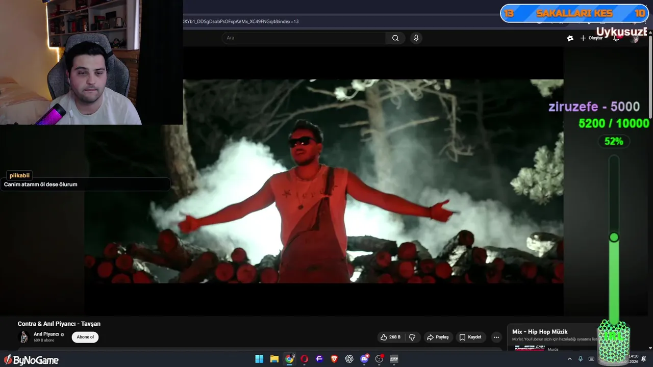
Task: Click the video player to pause
Action: [324, 181]
